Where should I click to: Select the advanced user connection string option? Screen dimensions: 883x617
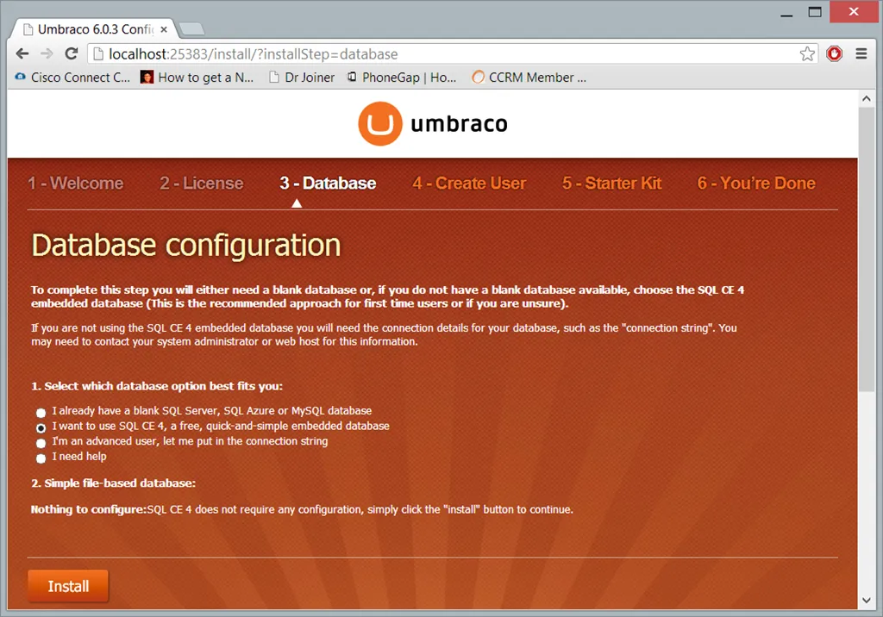pos(41,443)
